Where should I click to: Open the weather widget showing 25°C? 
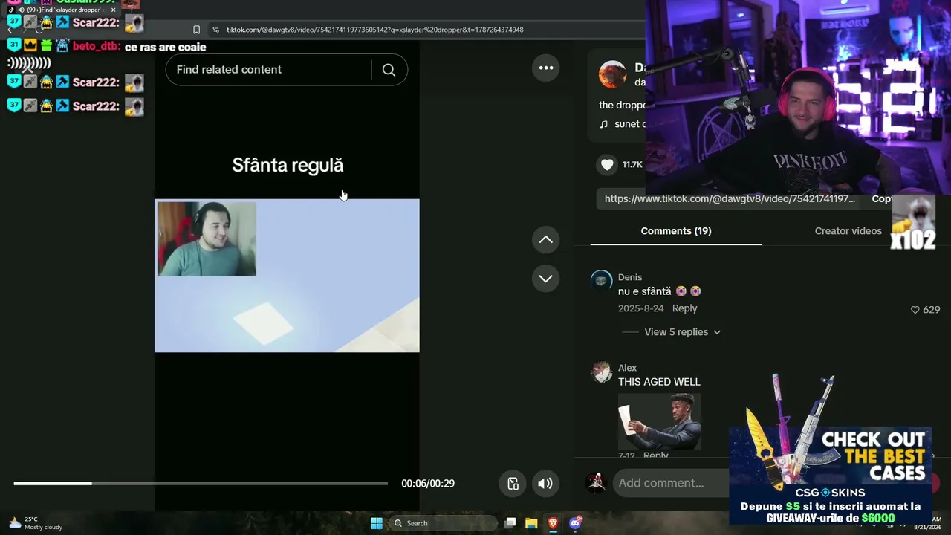point(34,523)
